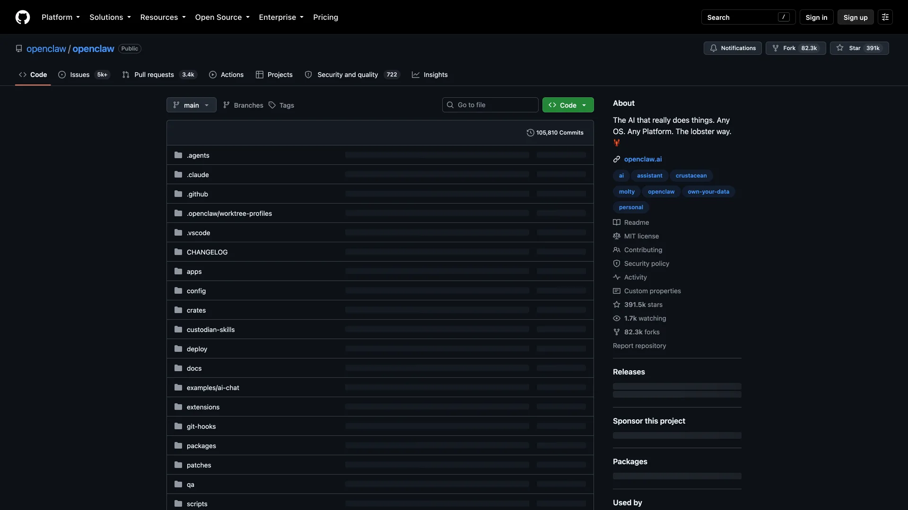
Task: Click the own-your-data topic tag
Action: tap(708, 192)
